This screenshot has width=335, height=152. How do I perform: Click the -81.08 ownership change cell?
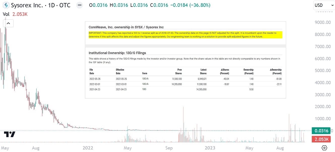[278, 79]
